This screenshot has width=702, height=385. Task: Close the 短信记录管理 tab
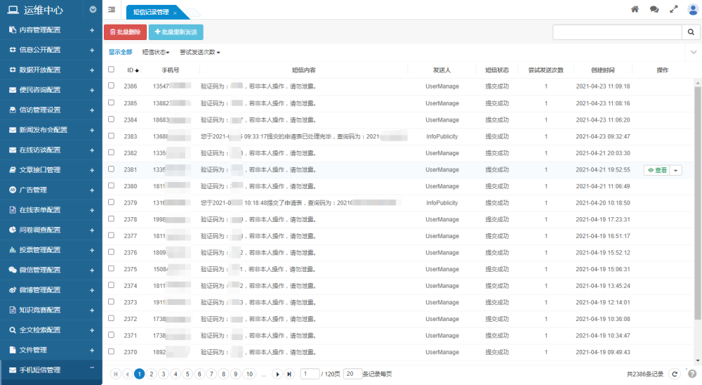point(175,13)
